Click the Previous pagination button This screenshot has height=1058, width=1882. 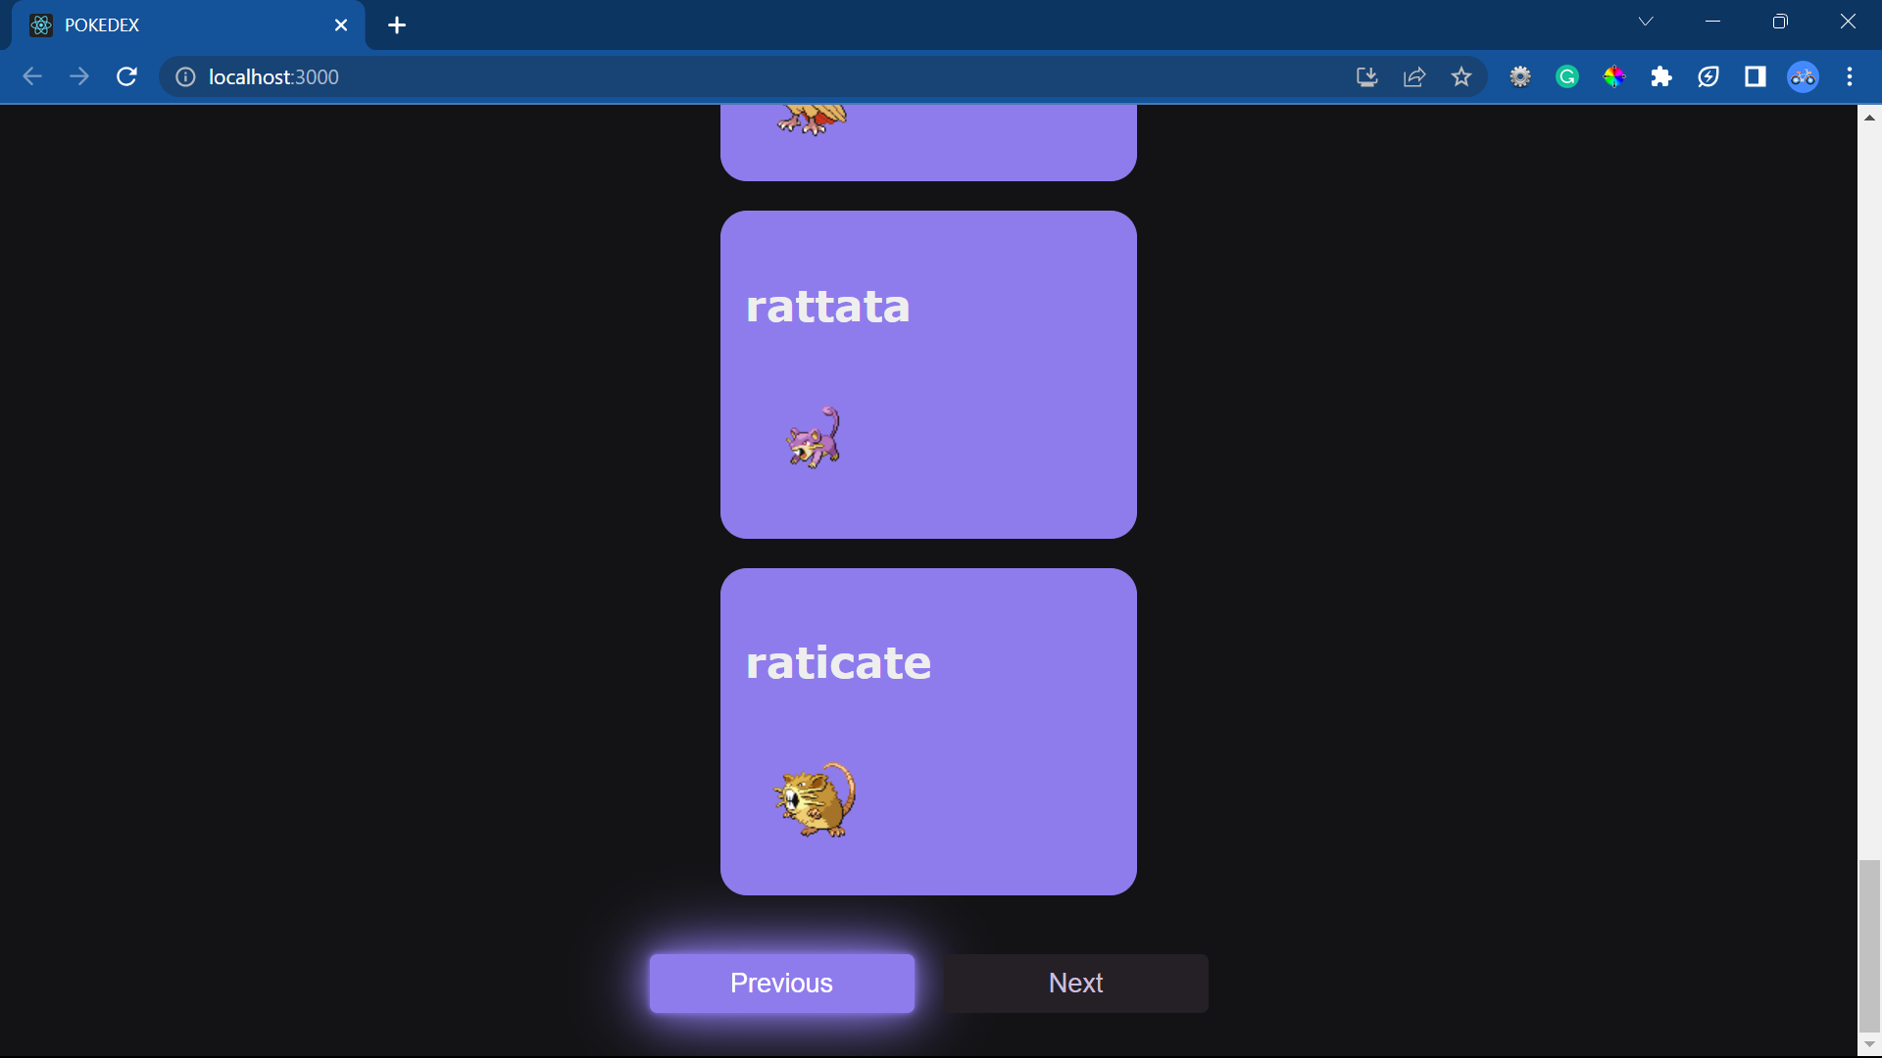pos(781,983)
